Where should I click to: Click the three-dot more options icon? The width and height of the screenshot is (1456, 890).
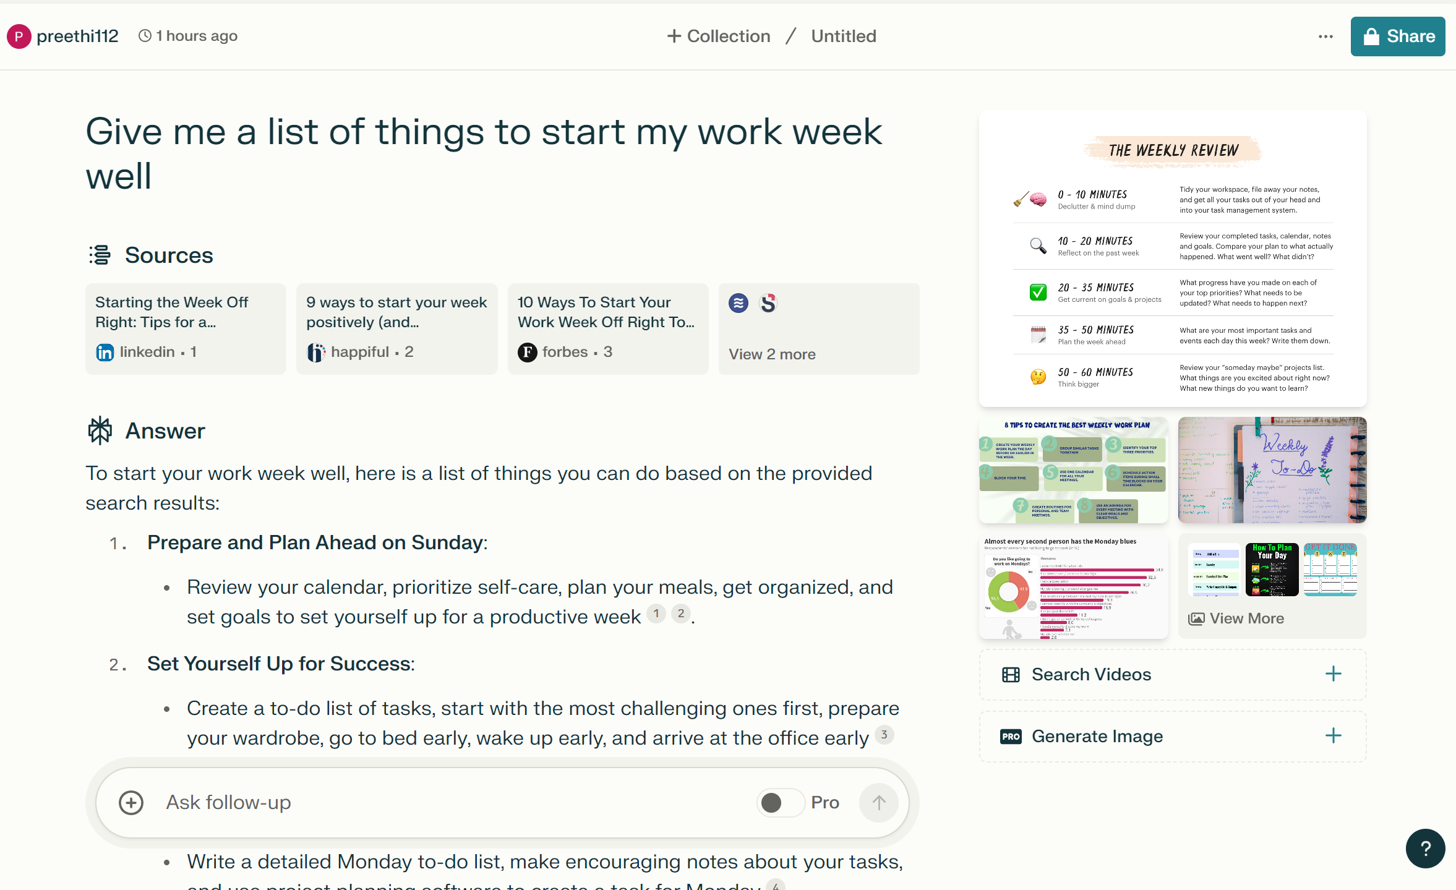point(1325,36)
